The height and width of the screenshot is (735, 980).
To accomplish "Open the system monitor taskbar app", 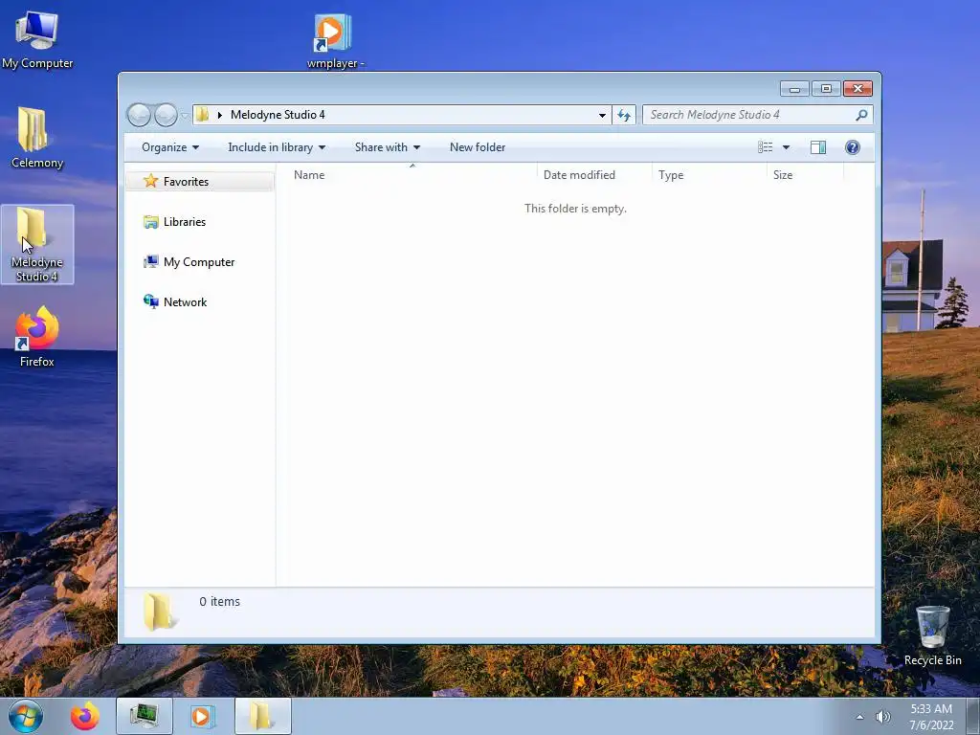I will click(x=145, y=716).
